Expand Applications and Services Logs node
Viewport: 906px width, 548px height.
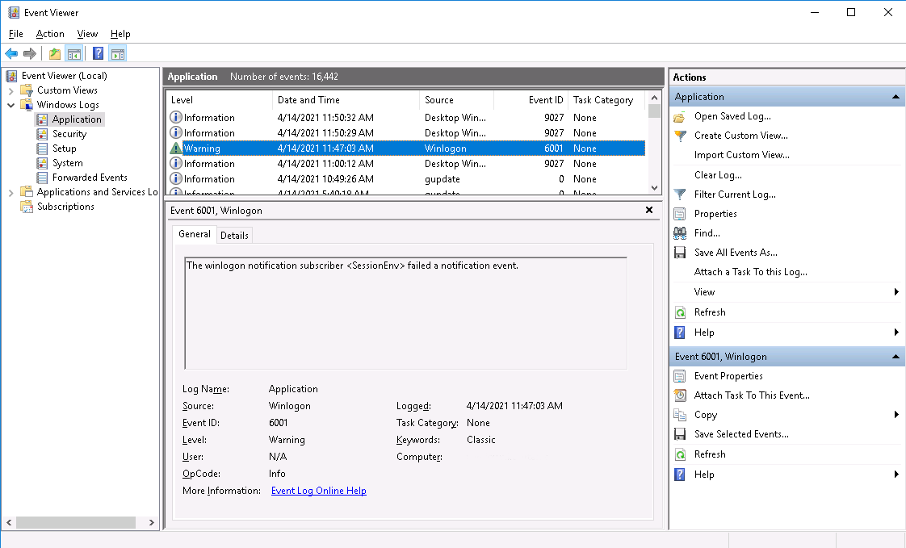(x=11, y=192)
